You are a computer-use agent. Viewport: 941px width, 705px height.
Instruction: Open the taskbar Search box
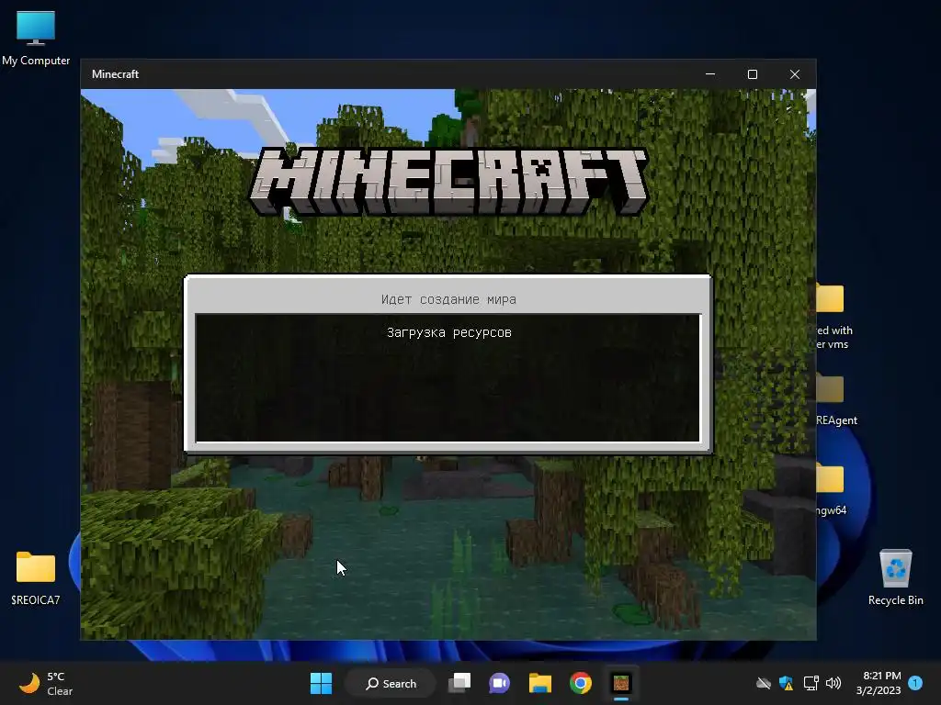391,683
